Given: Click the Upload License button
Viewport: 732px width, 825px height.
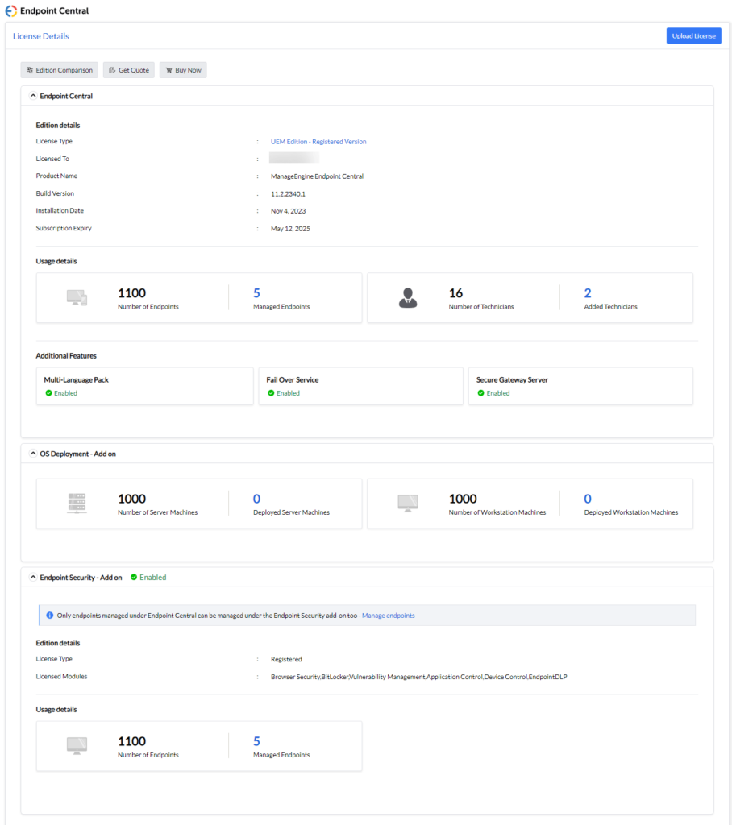Looking at the screenshot, I should tap(693, 35).
